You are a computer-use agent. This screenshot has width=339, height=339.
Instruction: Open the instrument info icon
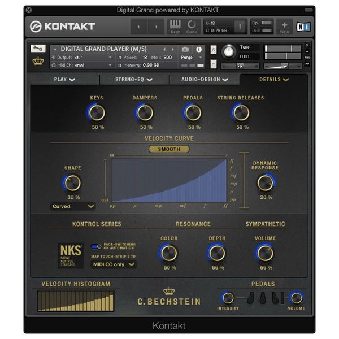[198, 49]
